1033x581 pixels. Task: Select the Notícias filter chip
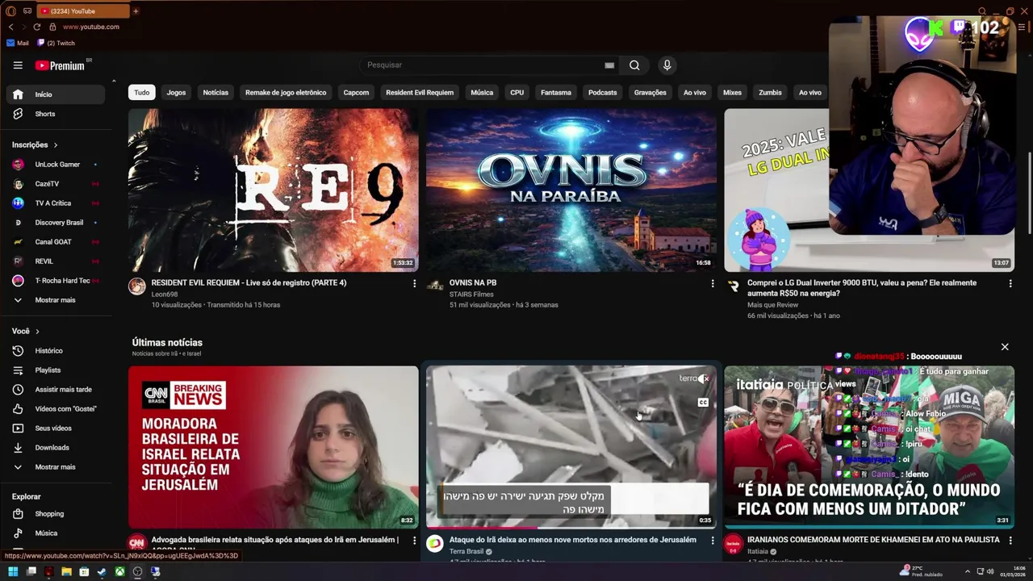tap(215, 93)
